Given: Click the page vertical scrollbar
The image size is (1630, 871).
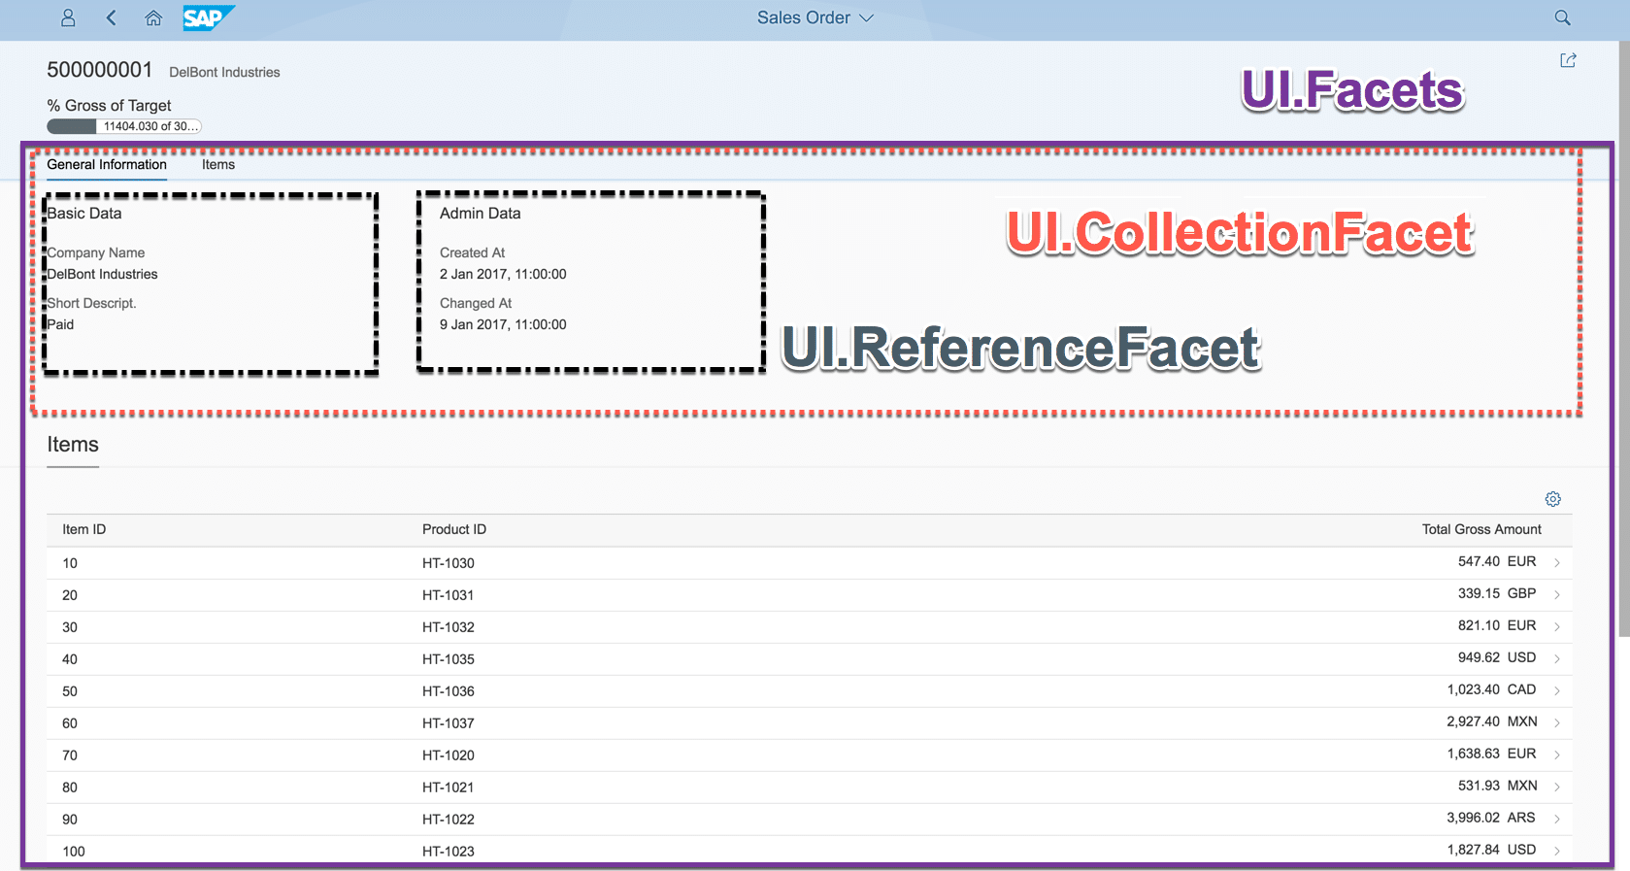Looking at the screenshot, I should pos(1623,340).
